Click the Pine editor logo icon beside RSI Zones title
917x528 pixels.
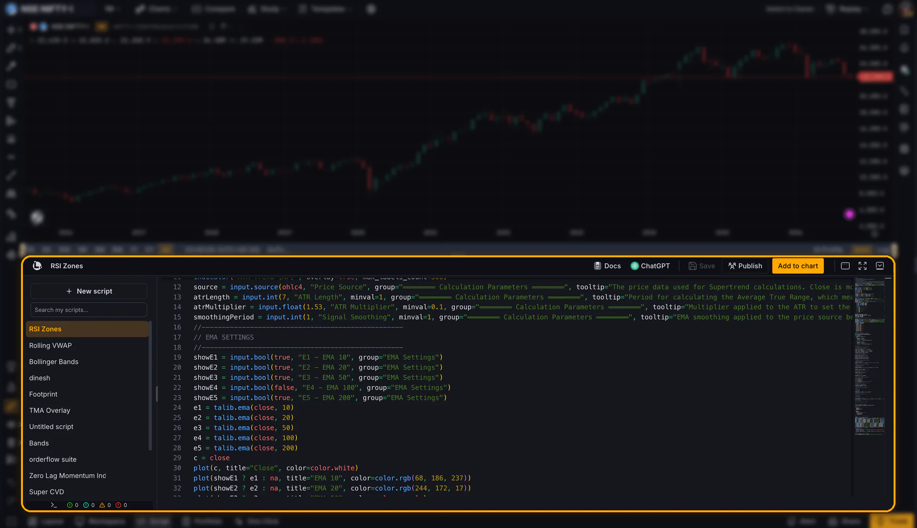point(37,266)
